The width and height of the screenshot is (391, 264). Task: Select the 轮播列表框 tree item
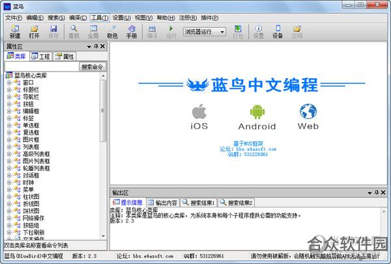[36, 168]
